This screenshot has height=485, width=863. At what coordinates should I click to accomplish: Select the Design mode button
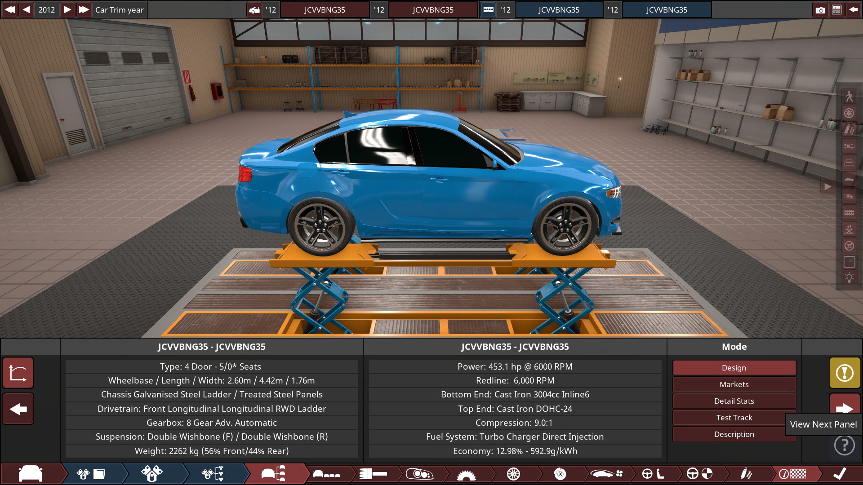click(734, 368)
